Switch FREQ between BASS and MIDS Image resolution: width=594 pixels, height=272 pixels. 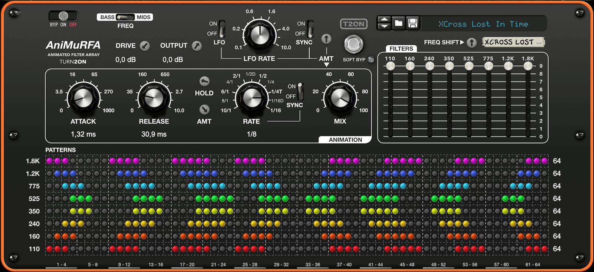125,17
